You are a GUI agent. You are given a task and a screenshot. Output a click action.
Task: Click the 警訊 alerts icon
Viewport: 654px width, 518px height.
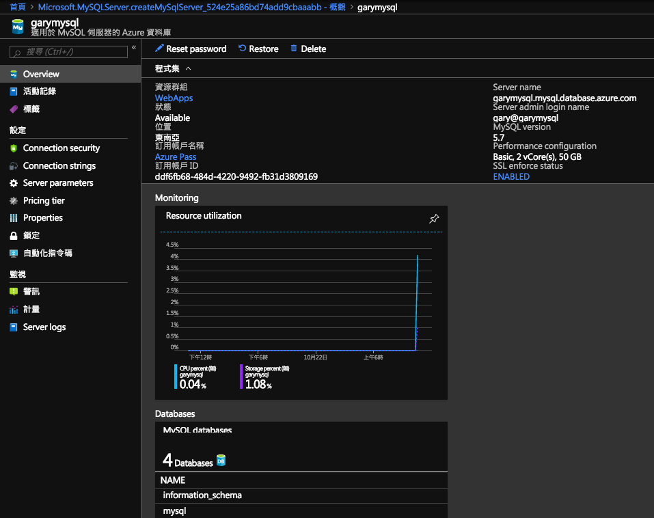14,292
